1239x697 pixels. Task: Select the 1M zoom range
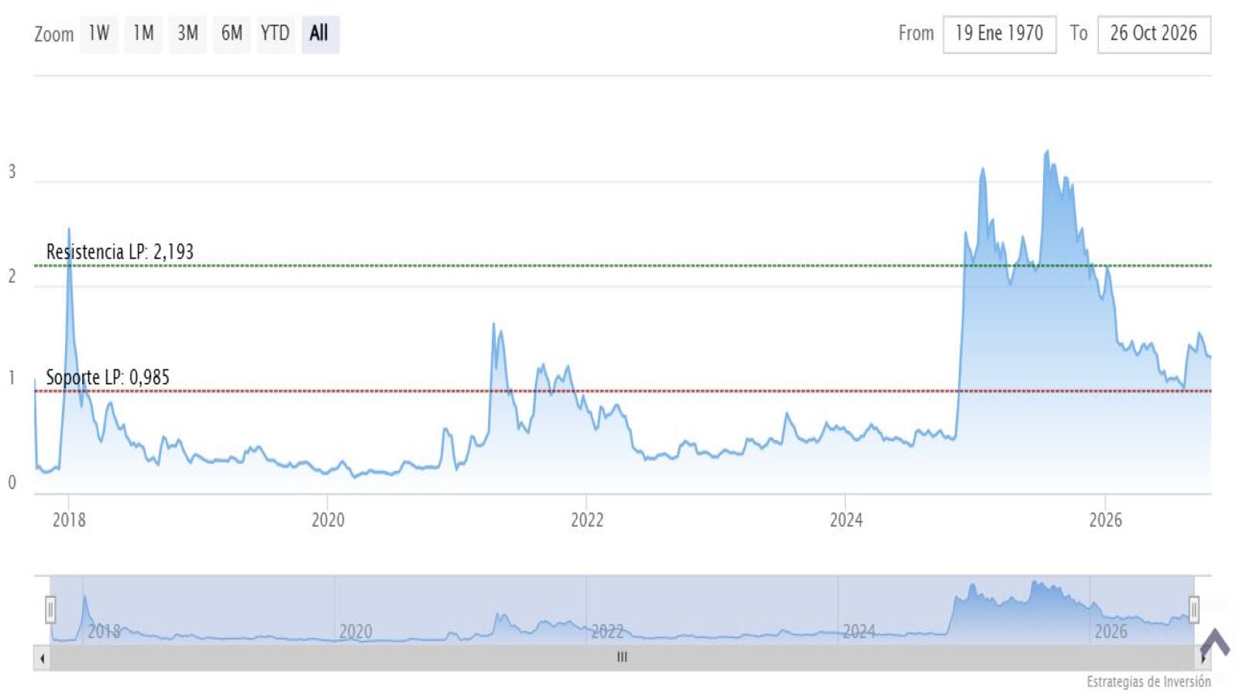tap(143, 34)
